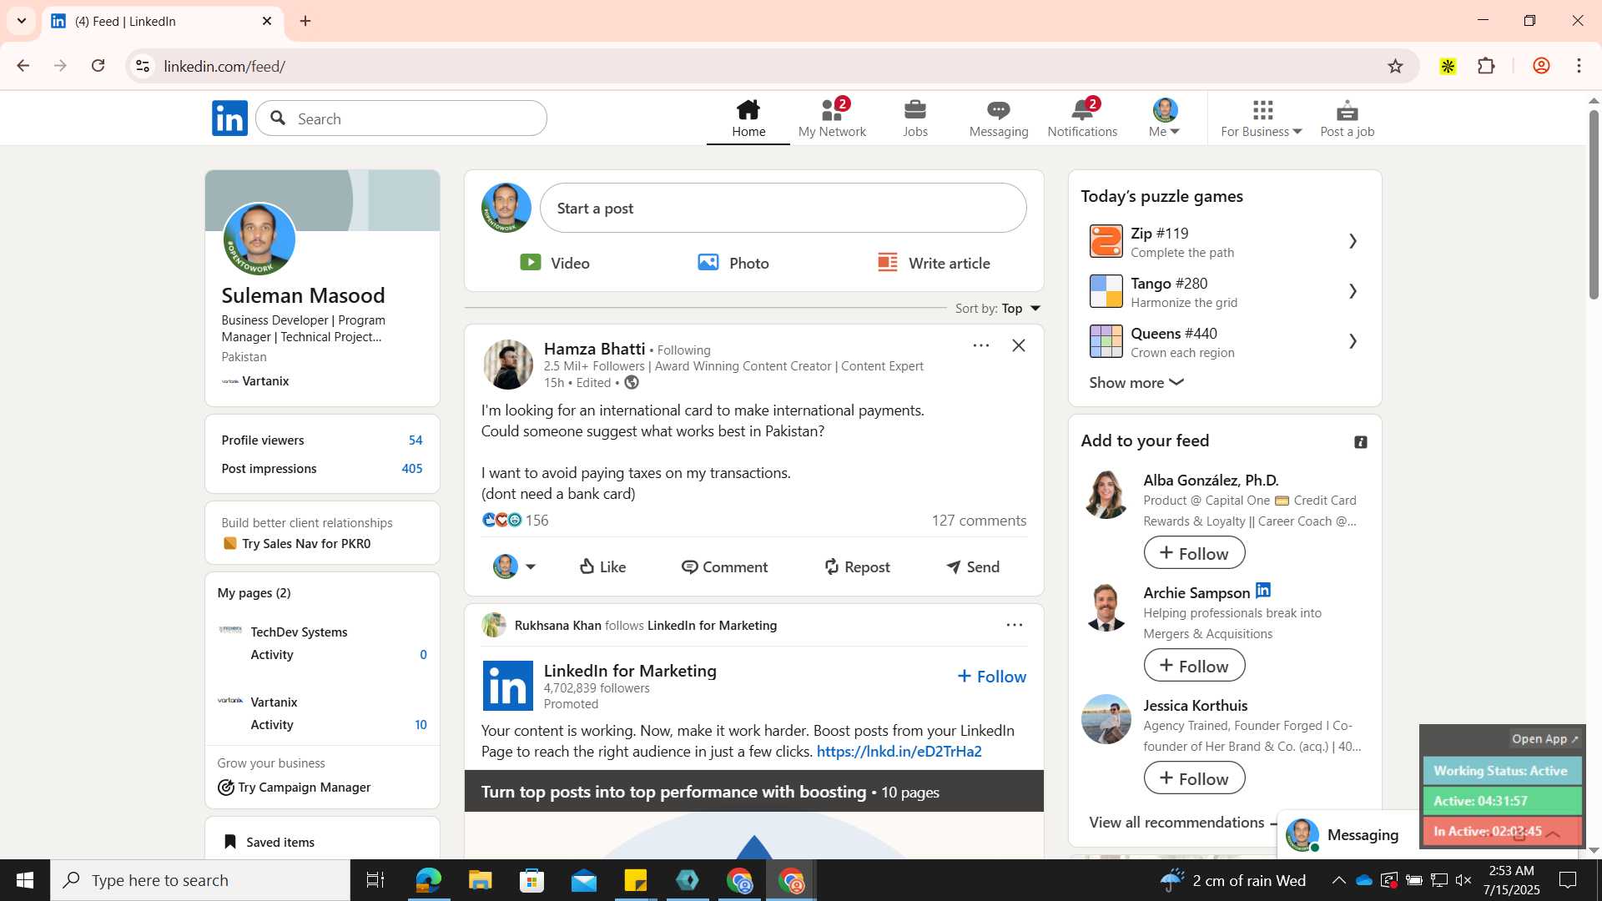Add a Video to a post
The width and height of the screenshot is (1602, 901).
[x=554, y=263]
